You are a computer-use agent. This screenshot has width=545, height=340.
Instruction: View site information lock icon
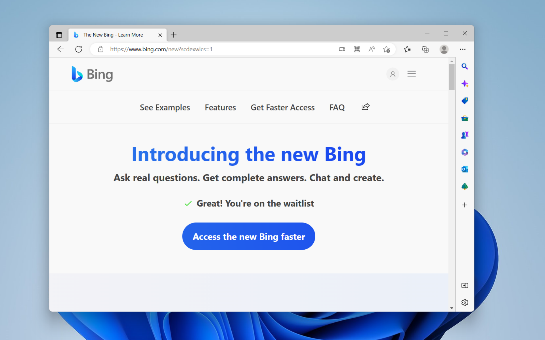point(100,49)
